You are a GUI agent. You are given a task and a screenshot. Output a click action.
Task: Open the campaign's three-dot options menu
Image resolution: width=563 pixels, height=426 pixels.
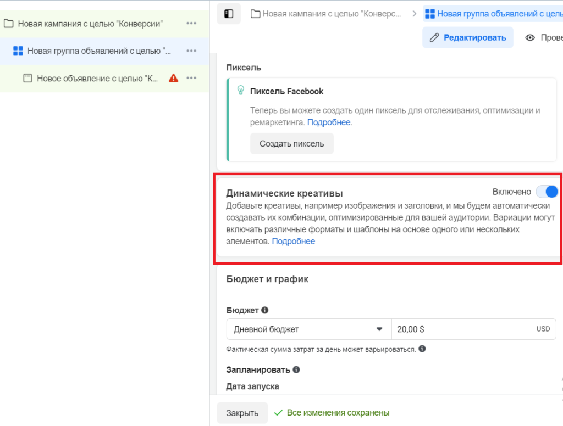pos(191,23)
